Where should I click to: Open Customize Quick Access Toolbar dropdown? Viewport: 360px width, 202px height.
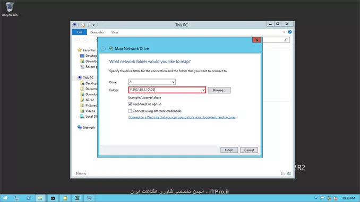click(93, 25)
